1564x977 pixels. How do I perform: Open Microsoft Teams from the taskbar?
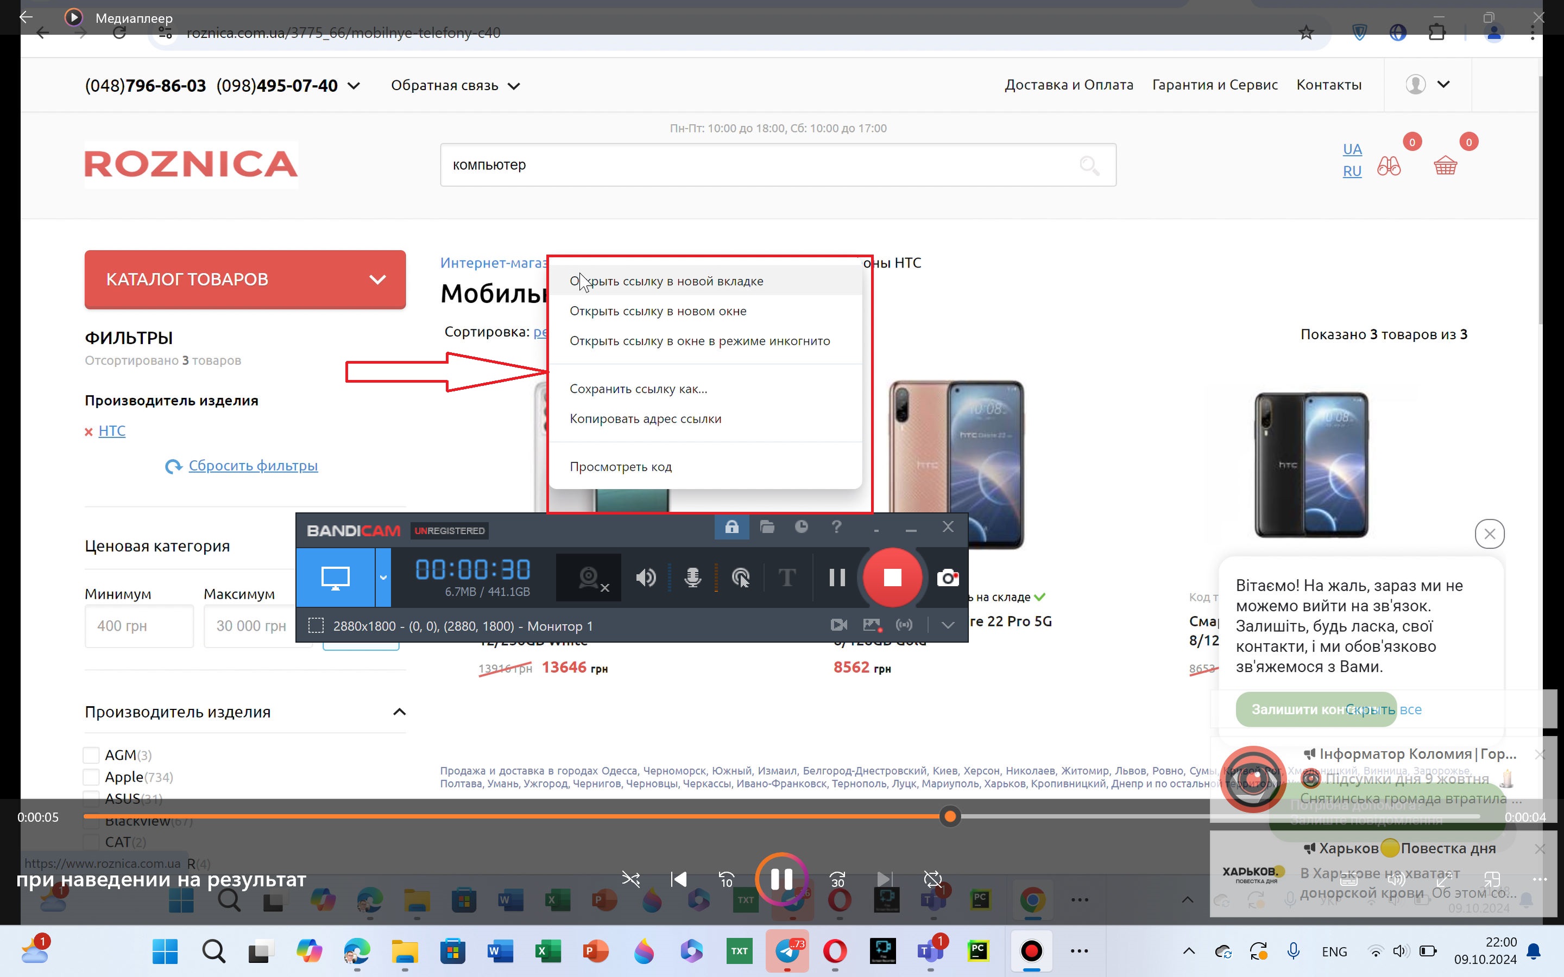930,951
